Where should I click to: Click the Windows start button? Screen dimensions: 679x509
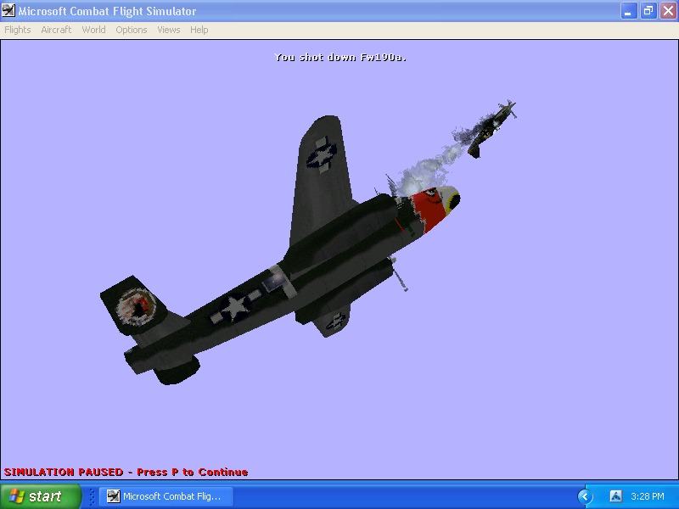[40, 496]
